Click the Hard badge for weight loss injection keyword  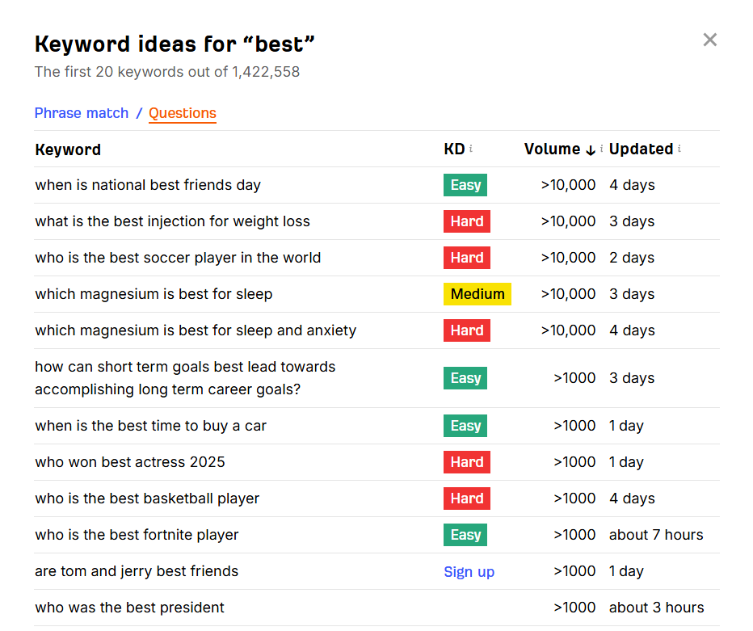click(466, 221)
